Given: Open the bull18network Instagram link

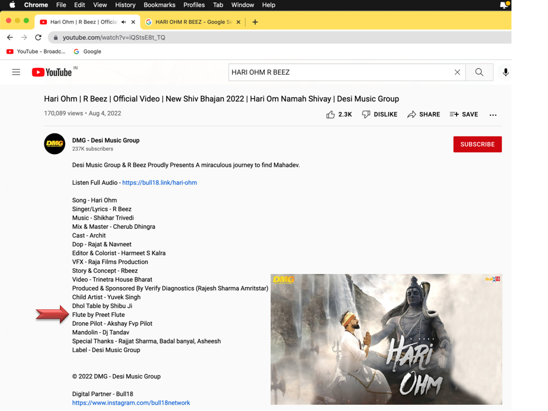Looking at the screenshot, I should tap(131, 403).
